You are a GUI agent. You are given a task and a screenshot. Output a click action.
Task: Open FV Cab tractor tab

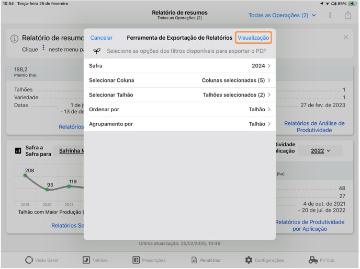[321, 260]
